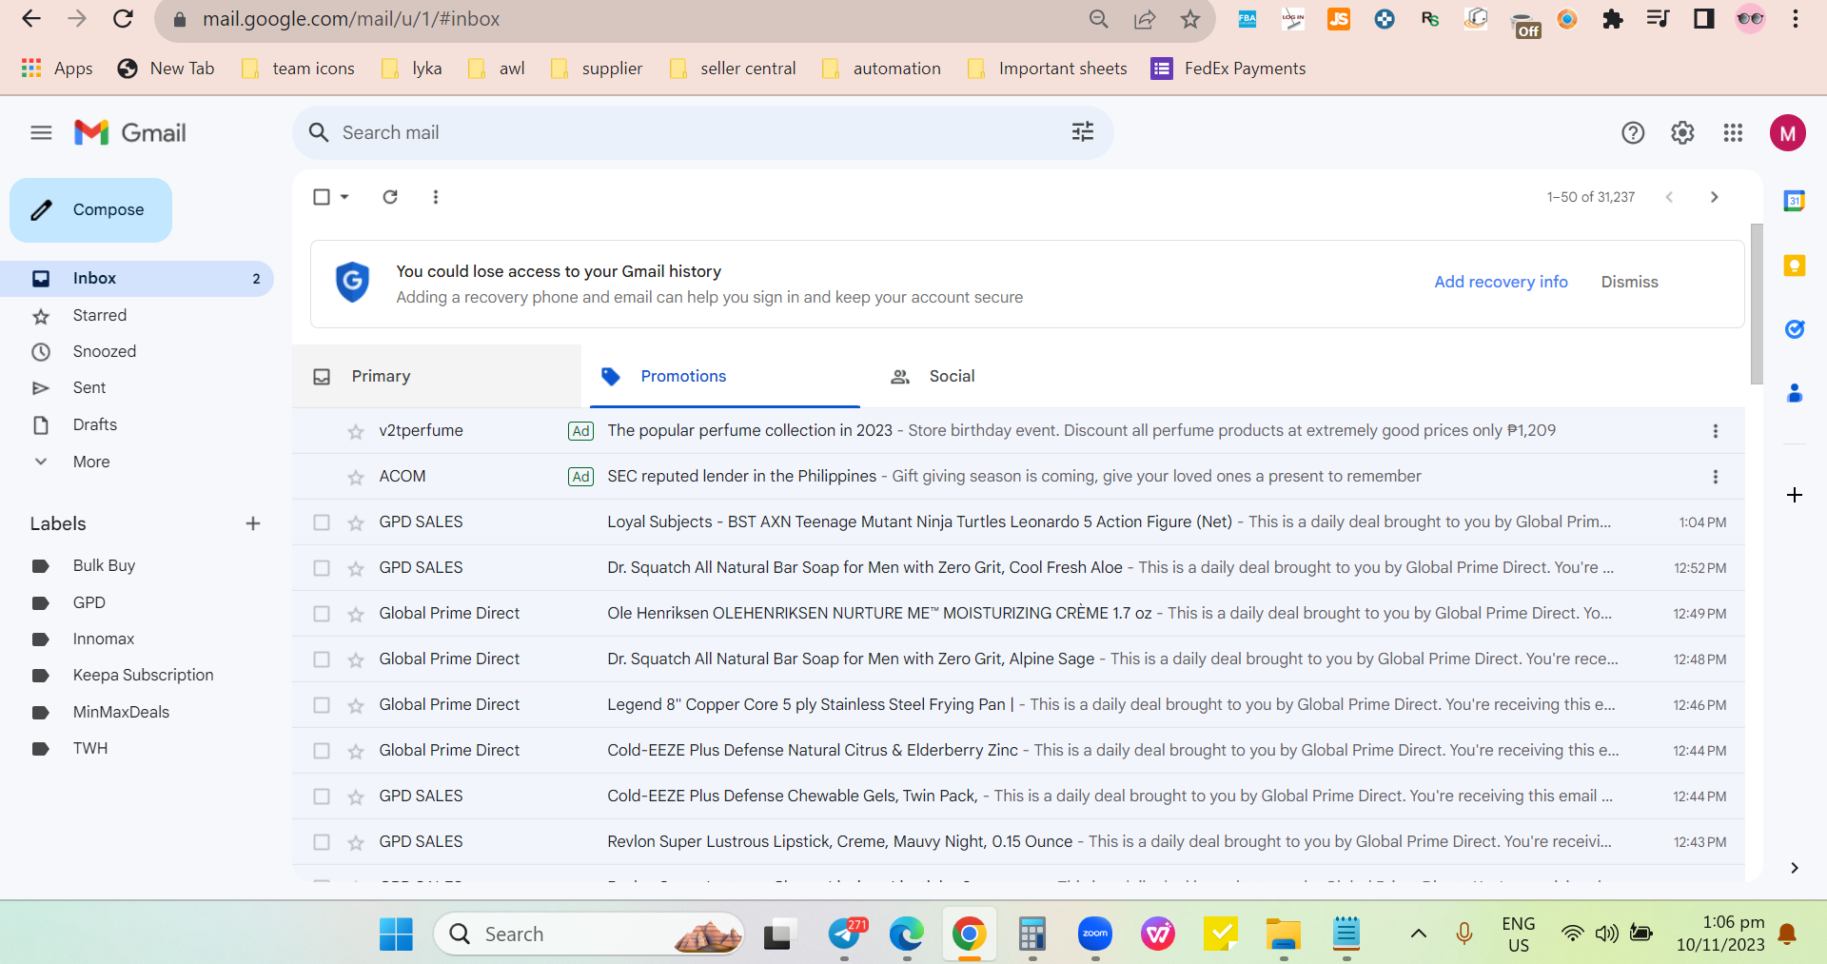Open the More options menu above mail list
This screenshot has height=964, width=1827.
pyautogui.click(x=436, y=197)
